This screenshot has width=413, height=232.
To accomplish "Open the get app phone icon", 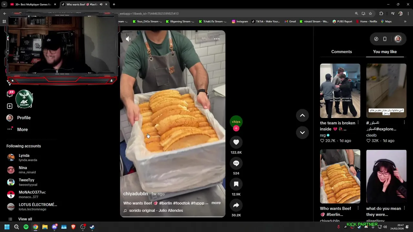I will (385, 39).
